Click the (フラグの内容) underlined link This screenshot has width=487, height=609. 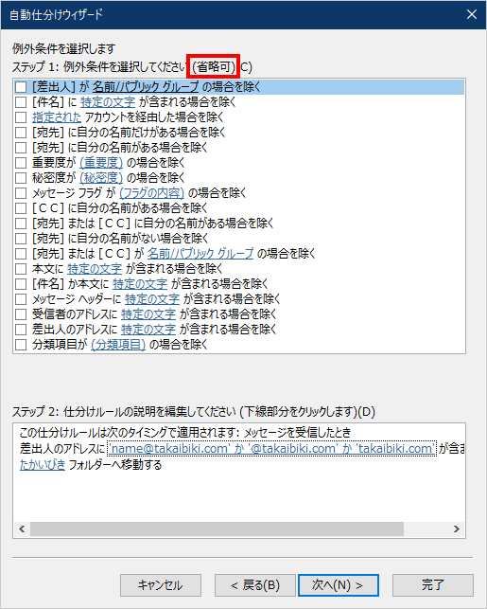click(x=151, y=192)
